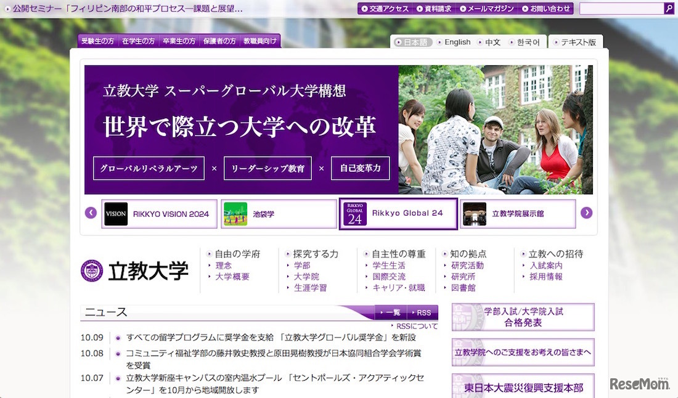The width and height of the screenshot is (678, 398).
Task: Advance the carousel with the right arrow
Action: tap(587, 212)
